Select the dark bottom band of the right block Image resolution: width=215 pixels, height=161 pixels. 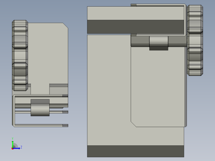[136, 151]
